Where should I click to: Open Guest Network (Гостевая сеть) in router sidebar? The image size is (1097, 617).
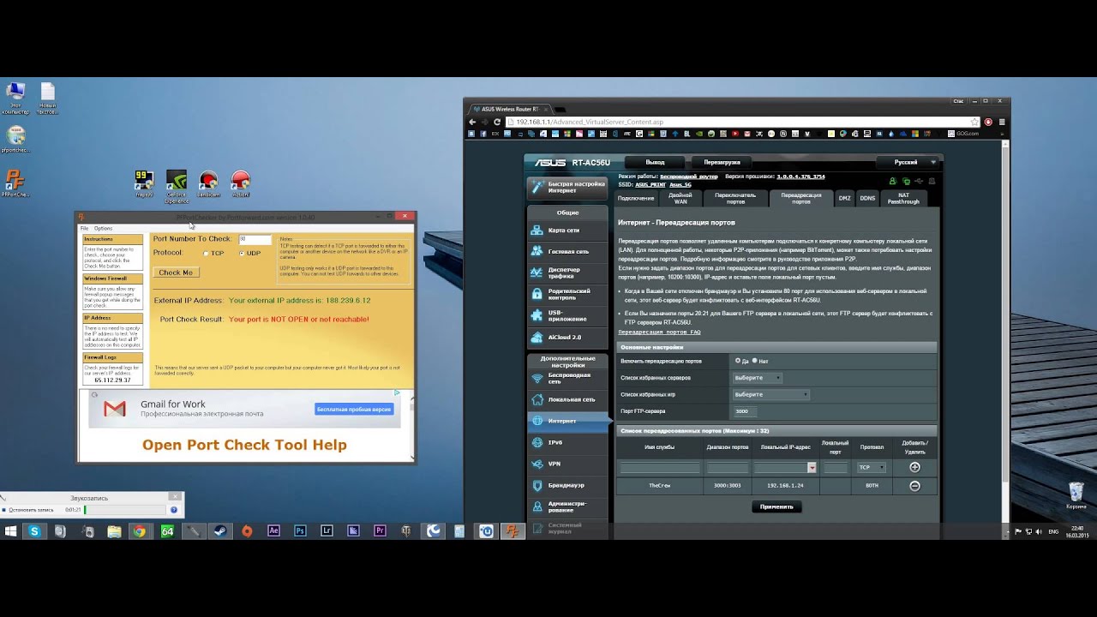[x=567, y=252]
